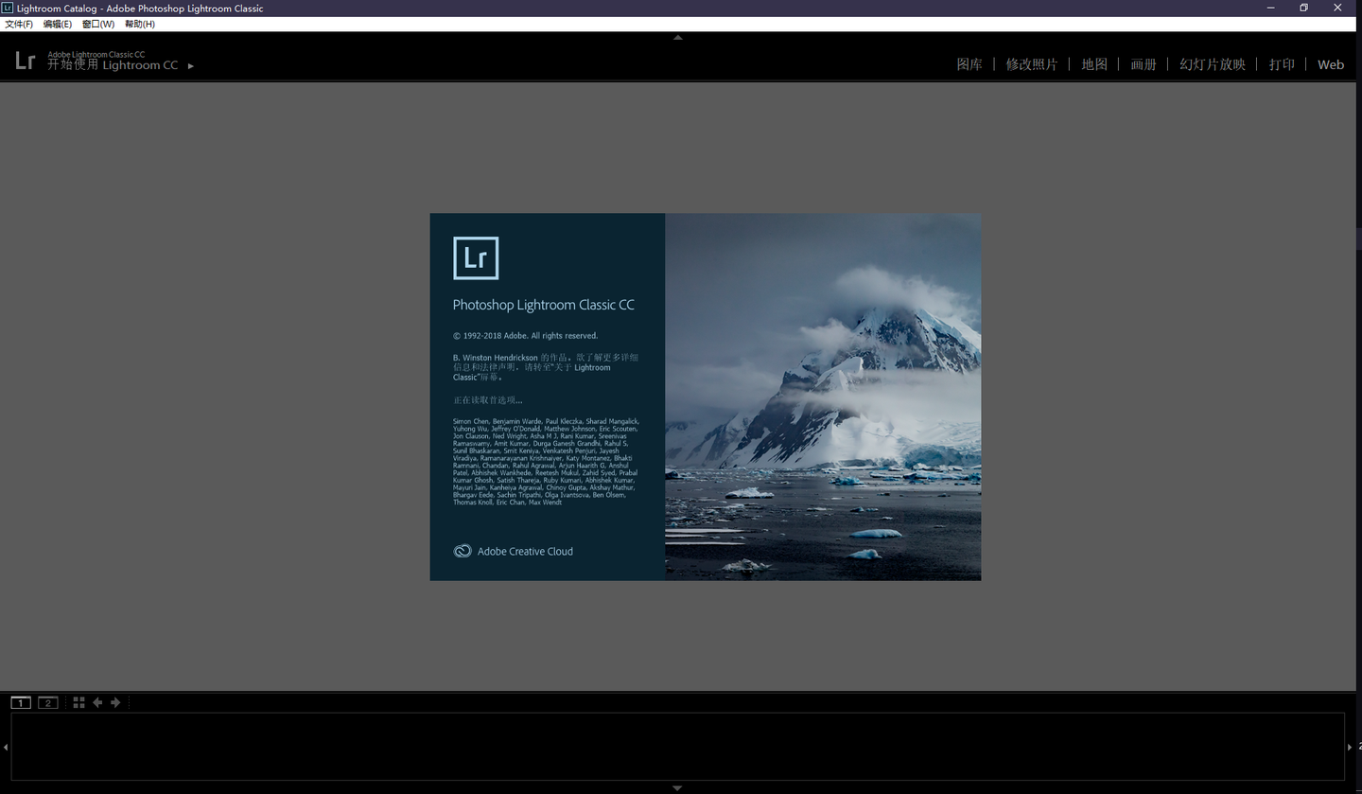Viewport: 1362px width, 794px height.
Task: Switch to the 幻灯片放映 module
Action: (1213, 64)
